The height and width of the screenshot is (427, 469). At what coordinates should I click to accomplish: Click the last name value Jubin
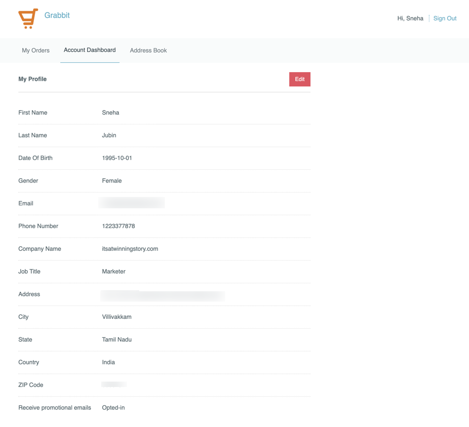(x=109, y=135)
